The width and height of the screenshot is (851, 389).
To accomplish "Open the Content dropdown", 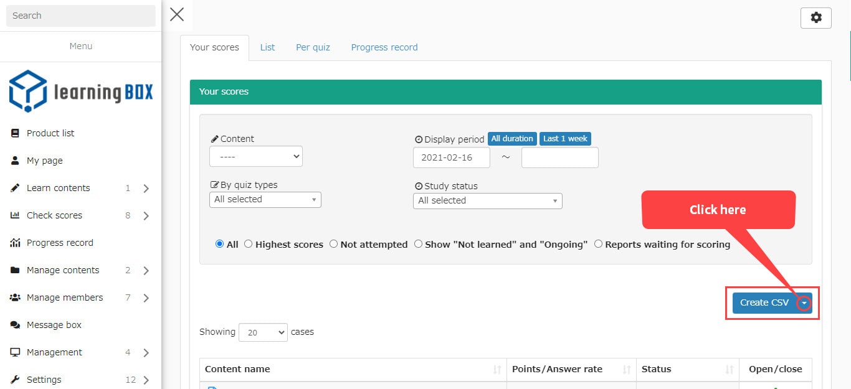I will pos(256,157).
